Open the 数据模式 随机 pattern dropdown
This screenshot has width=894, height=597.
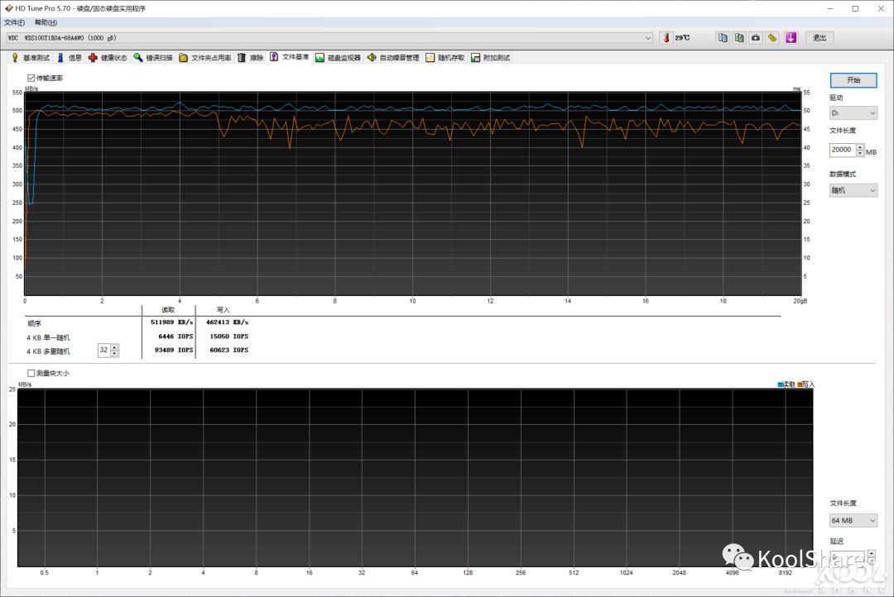click(853, 190)
